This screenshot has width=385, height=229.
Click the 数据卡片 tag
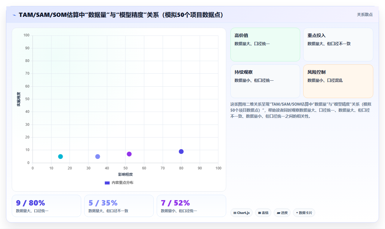click(x=304, y=213)
